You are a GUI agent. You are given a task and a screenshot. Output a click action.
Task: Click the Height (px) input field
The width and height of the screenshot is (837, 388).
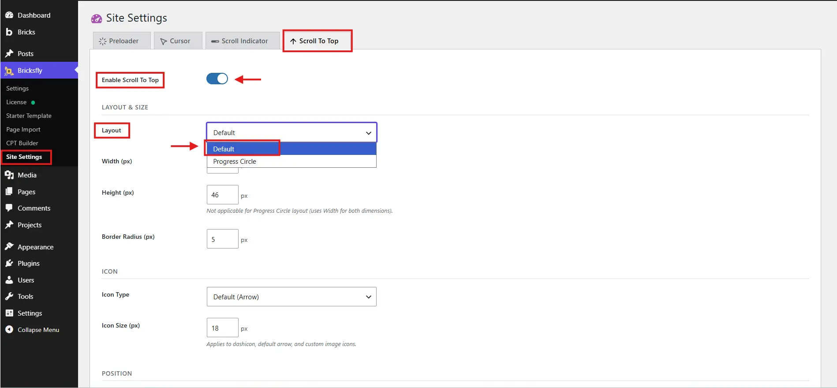pos(223,195)
